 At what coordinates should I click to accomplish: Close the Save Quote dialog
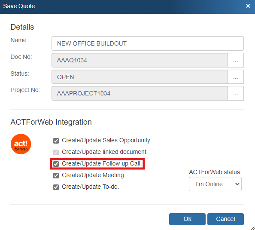[x=248, y=6]
